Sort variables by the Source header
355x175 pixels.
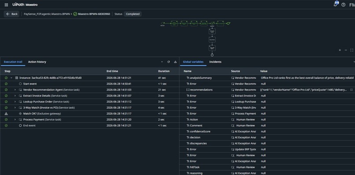pyautogui.click(x=236, y=71)
